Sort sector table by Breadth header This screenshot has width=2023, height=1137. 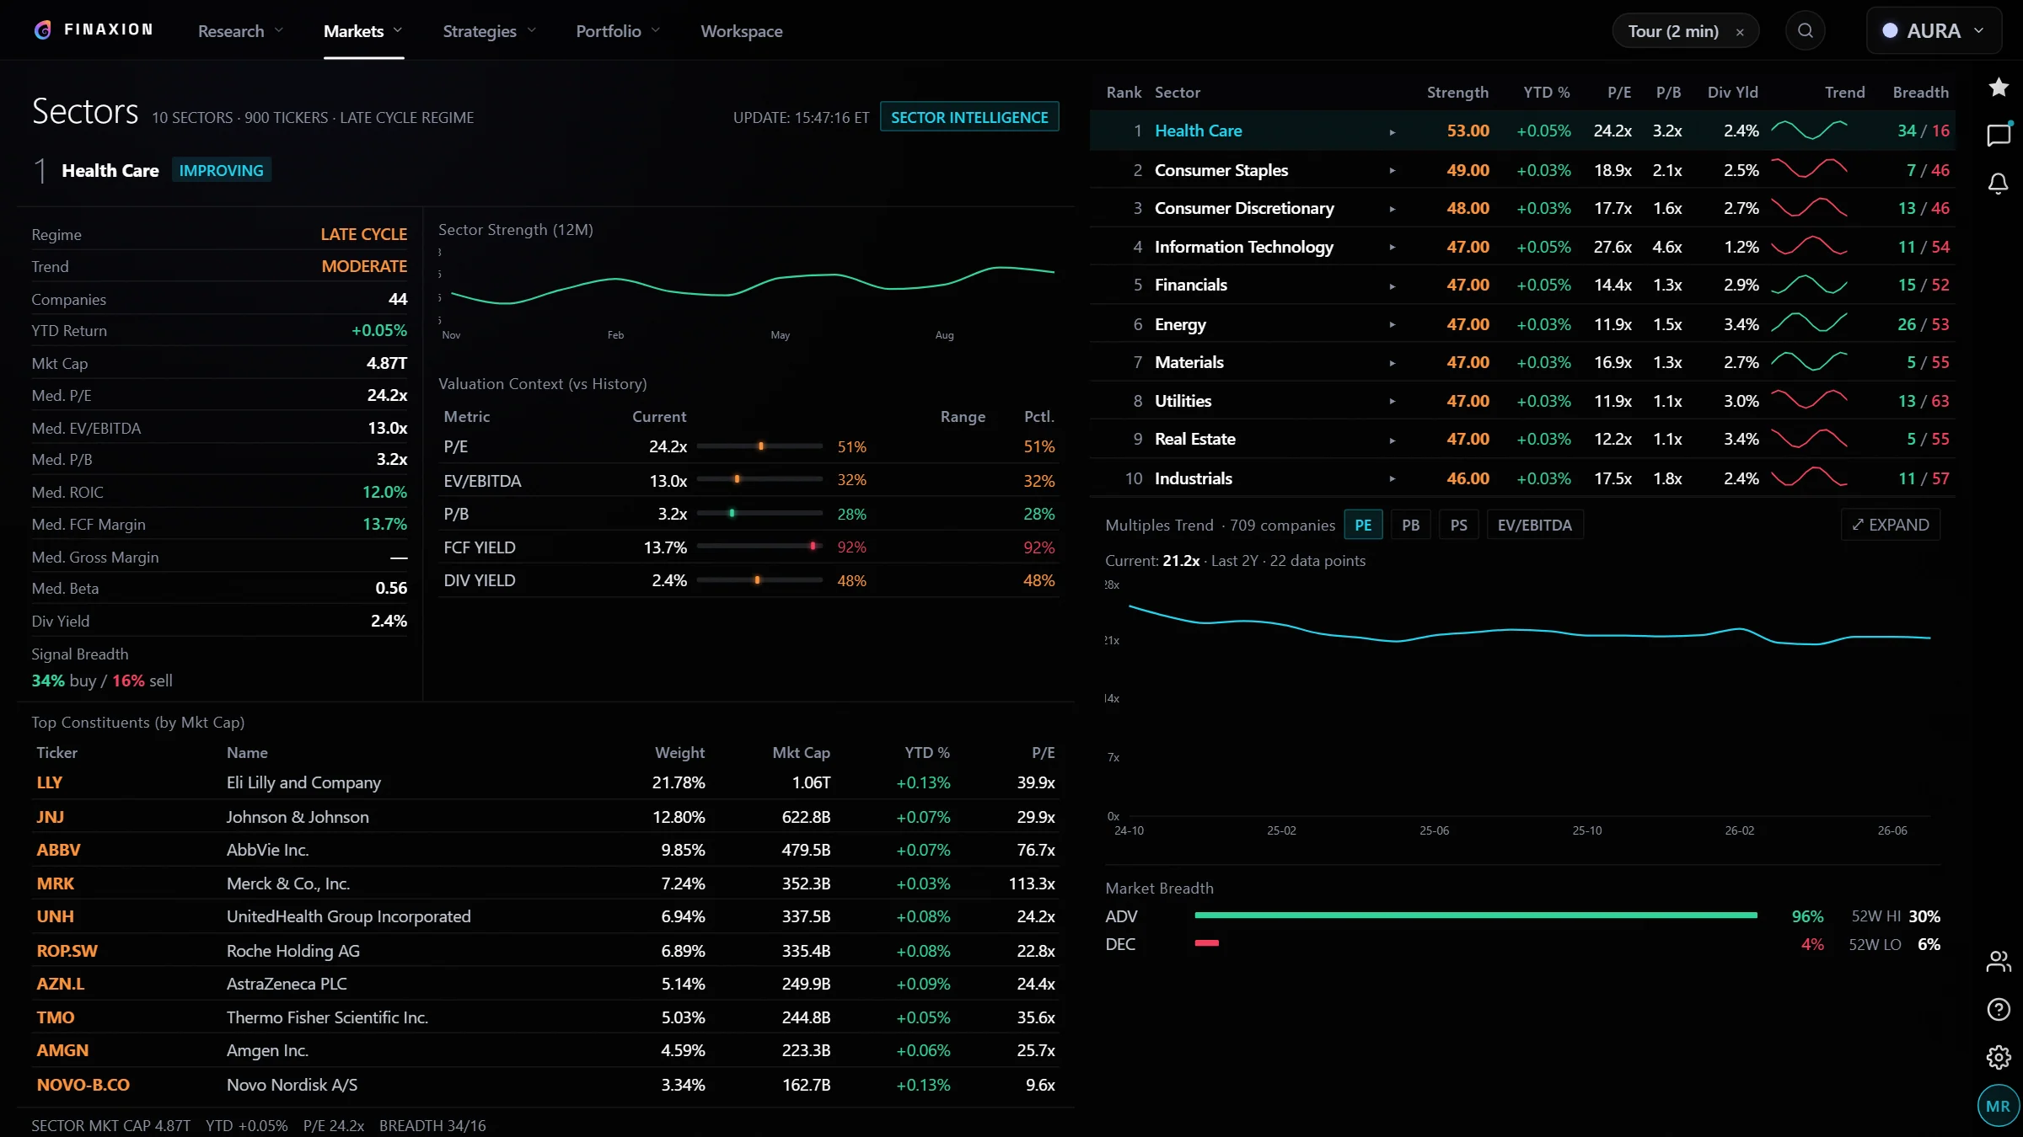(x=1920, y=92)
